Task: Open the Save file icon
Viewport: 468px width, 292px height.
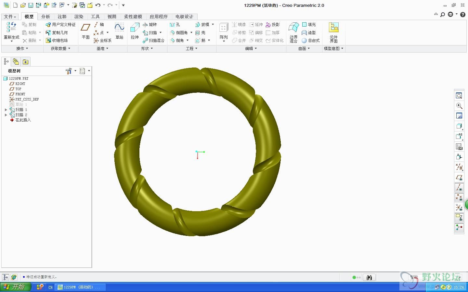Action: click(x=31, y=5)
